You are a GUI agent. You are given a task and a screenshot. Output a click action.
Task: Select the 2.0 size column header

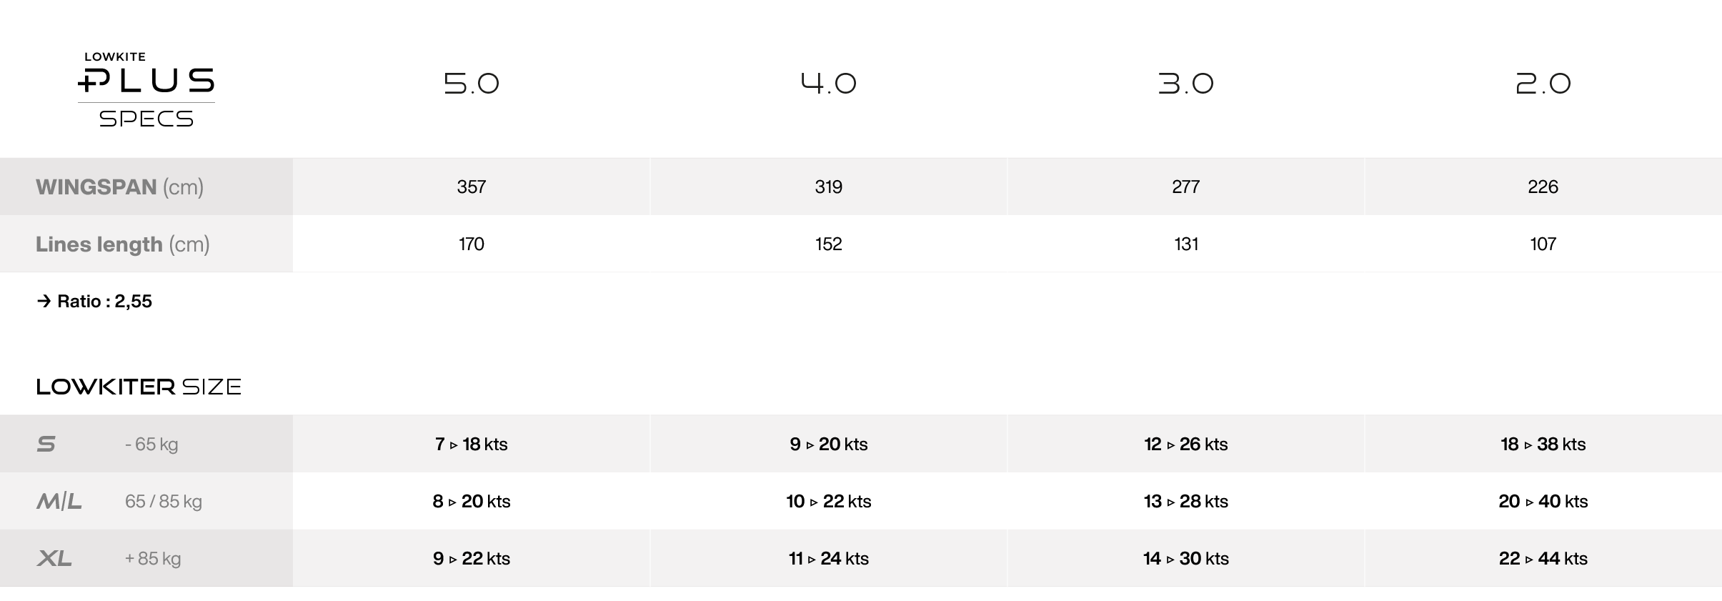[x=1543, y=84]
